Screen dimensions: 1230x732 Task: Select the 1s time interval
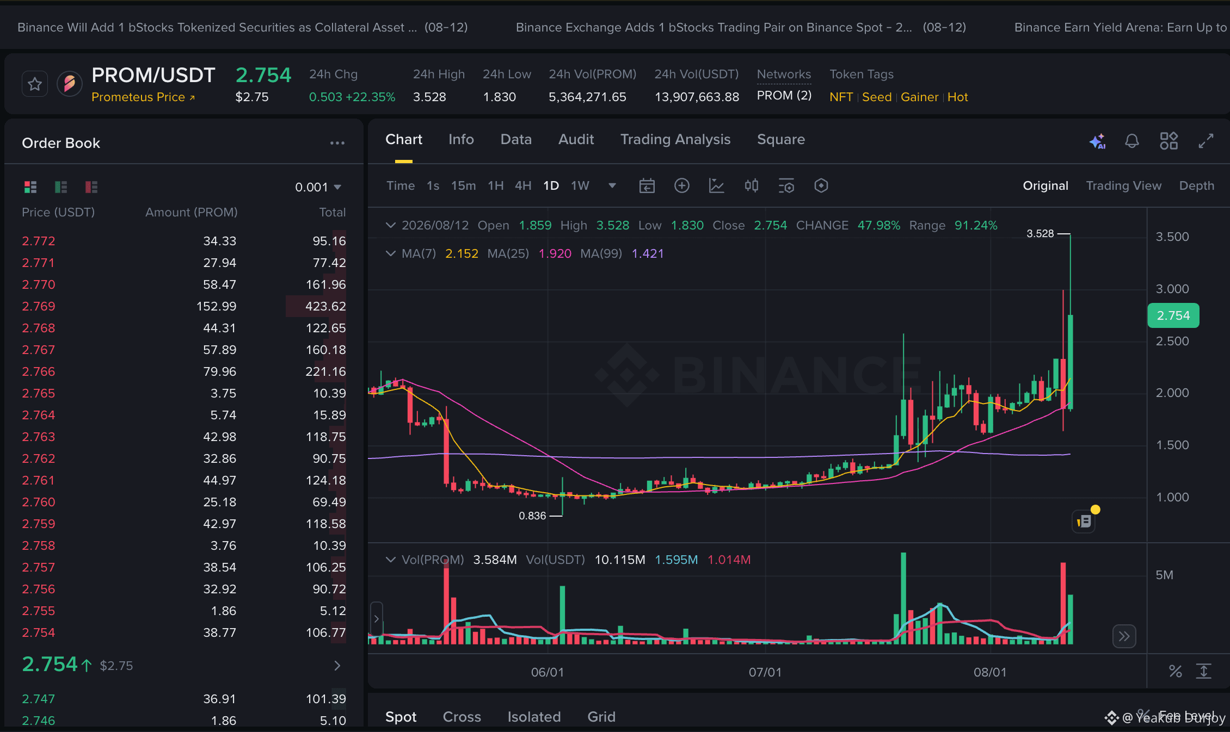click(x=433, y=186)
